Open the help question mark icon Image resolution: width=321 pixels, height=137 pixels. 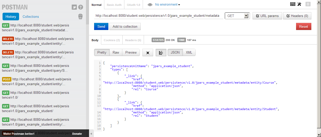[81, 7]
